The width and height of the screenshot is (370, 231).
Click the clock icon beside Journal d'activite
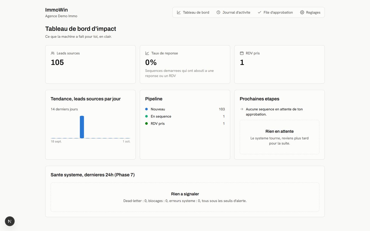point(218,12)
